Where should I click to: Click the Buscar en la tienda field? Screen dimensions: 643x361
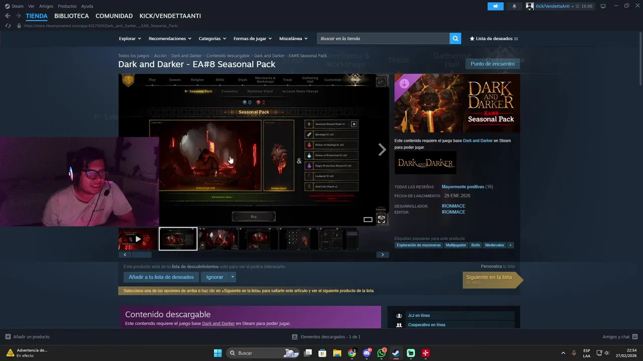pos(383,39)
